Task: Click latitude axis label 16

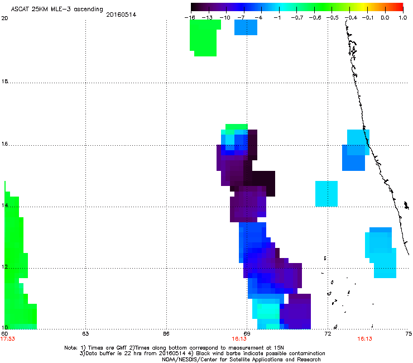Action: tap(4, 144)
